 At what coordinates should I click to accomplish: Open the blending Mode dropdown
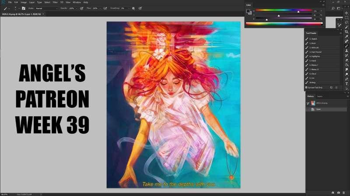pyautogui.click(x=46, y=8)
